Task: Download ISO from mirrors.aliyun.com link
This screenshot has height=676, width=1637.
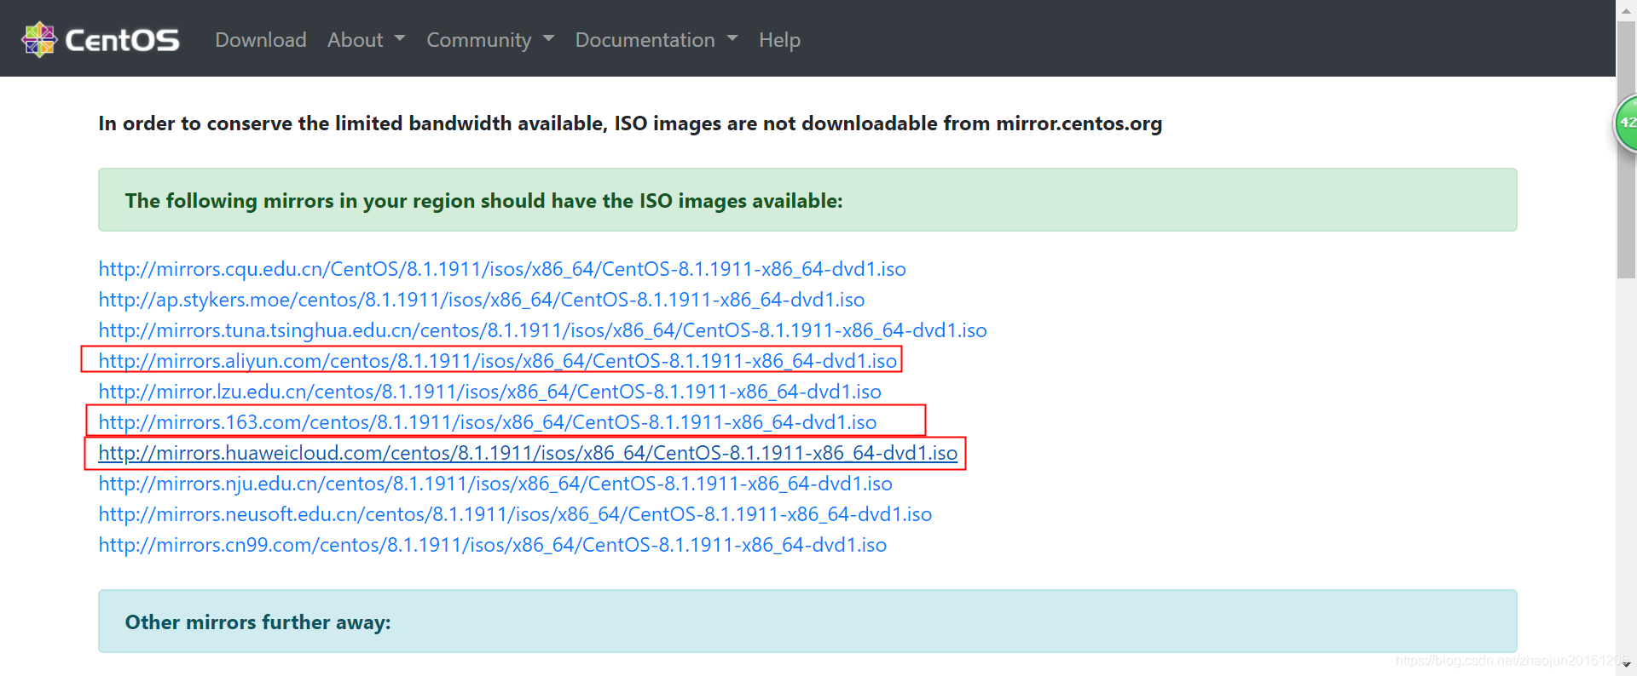Action: click(x=498, y=361)
